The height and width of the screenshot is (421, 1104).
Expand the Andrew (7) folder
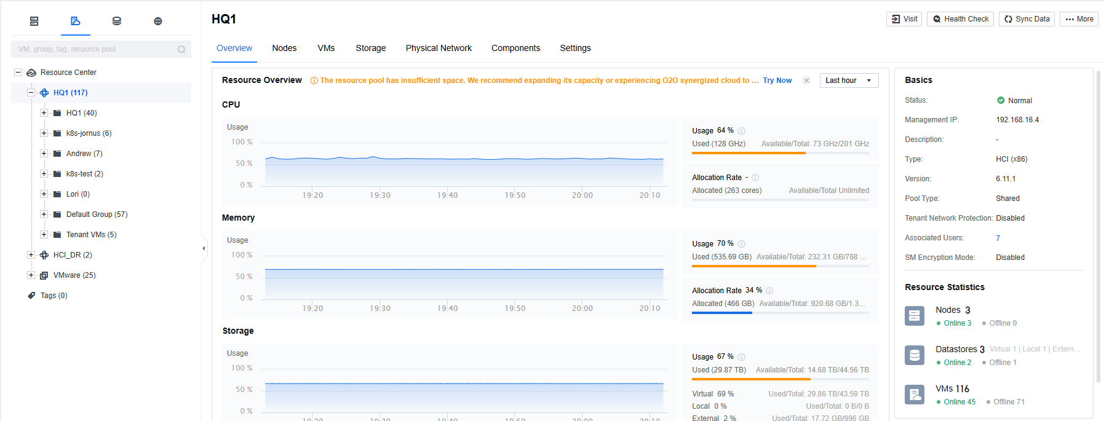point(44,154)
